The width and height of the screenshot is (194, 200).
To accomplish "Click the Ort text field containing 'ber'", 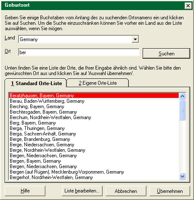I will coord(79,52).
